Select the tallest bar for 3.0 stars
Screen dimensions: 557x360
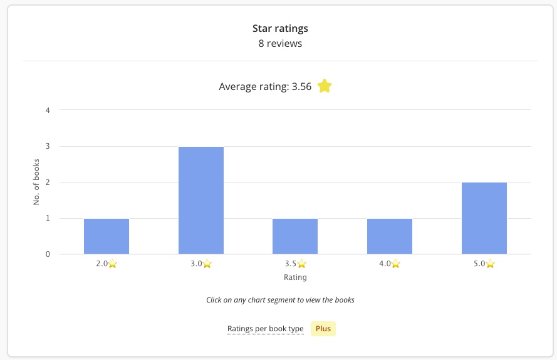(x=201, y=200)
